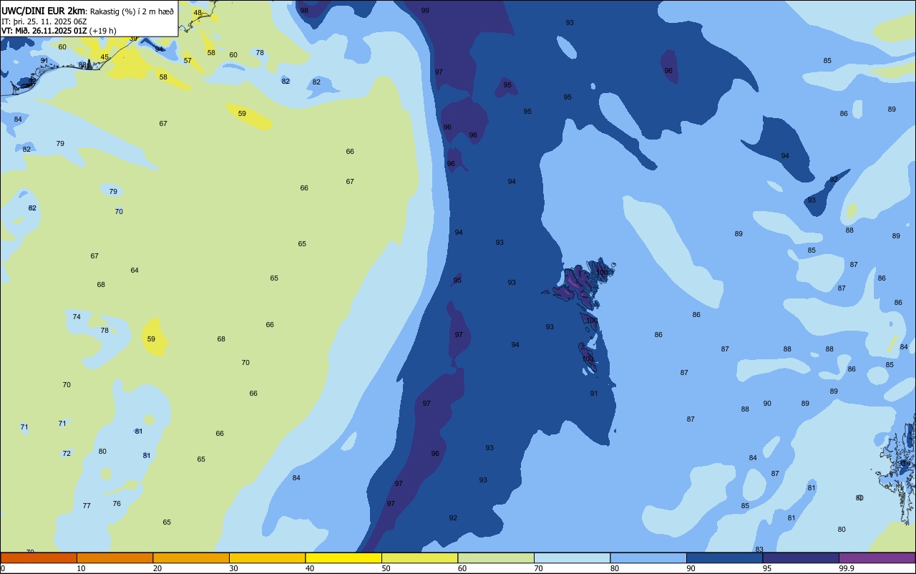Screen dimensions: 916x574
Task: Select the 'IT: þri. 25. 11. 2025 06Z' line
Action: coord(44,21)
